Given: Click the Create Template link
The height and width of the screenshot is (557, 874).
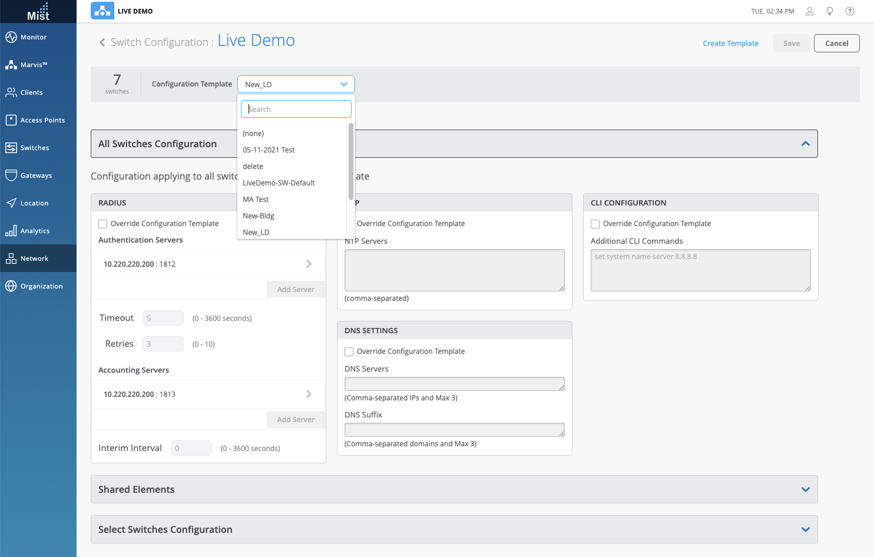Looking at the screenshot, I should (x=730, y=44).
